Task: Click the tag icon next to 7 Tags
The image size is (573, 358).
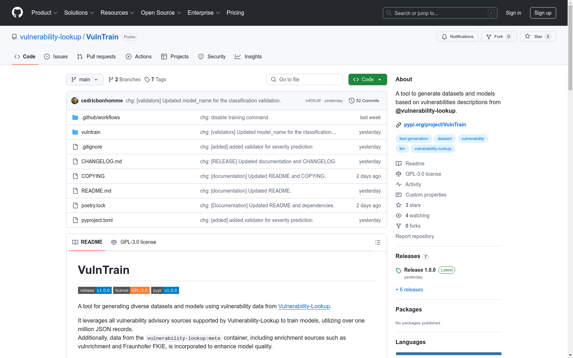Action: tap(147, 79)
